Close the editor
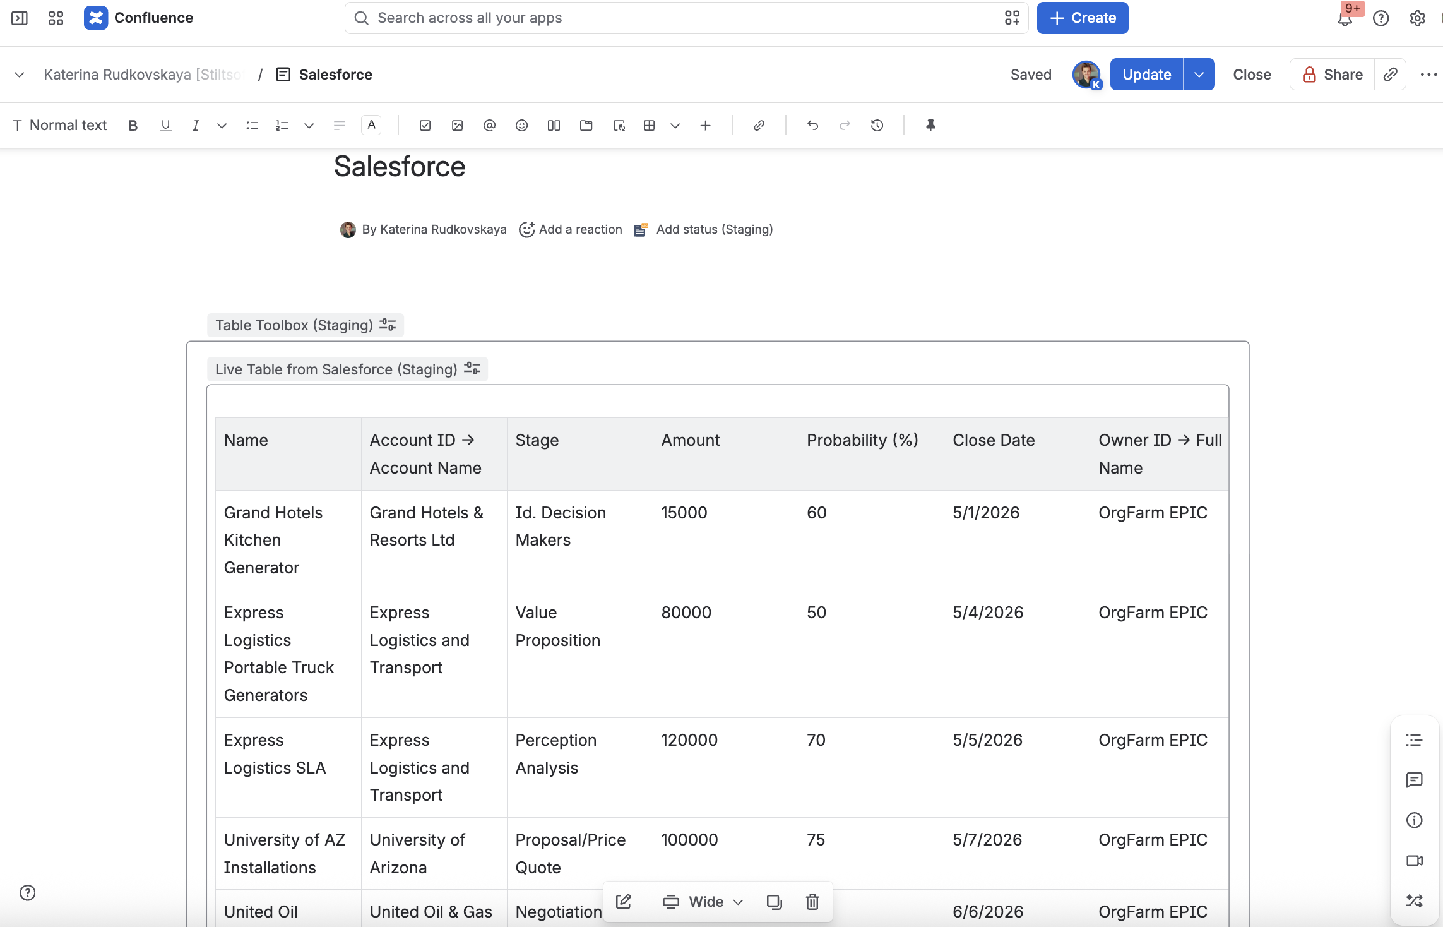Viewport: 1443px width, 927px height. coord(1252,75)
